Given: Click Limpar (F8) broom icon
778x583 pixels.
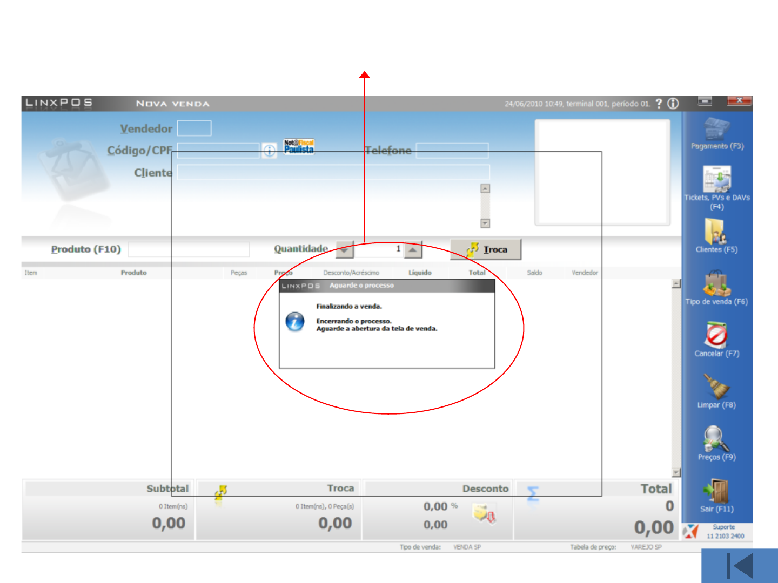Looking at the screenshot, I should 716,387.
